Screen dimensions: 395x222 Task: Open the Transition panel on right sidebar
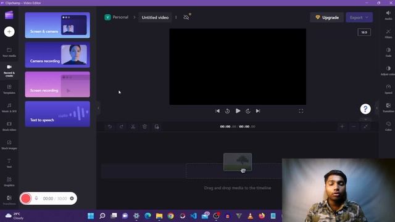click(x=388, y=108)
